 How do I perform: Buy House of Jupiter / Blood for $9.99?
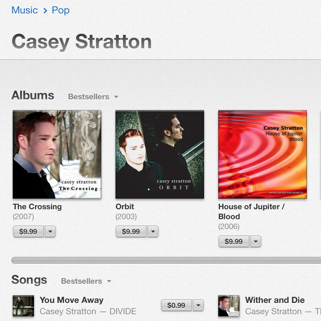(234, 242)
